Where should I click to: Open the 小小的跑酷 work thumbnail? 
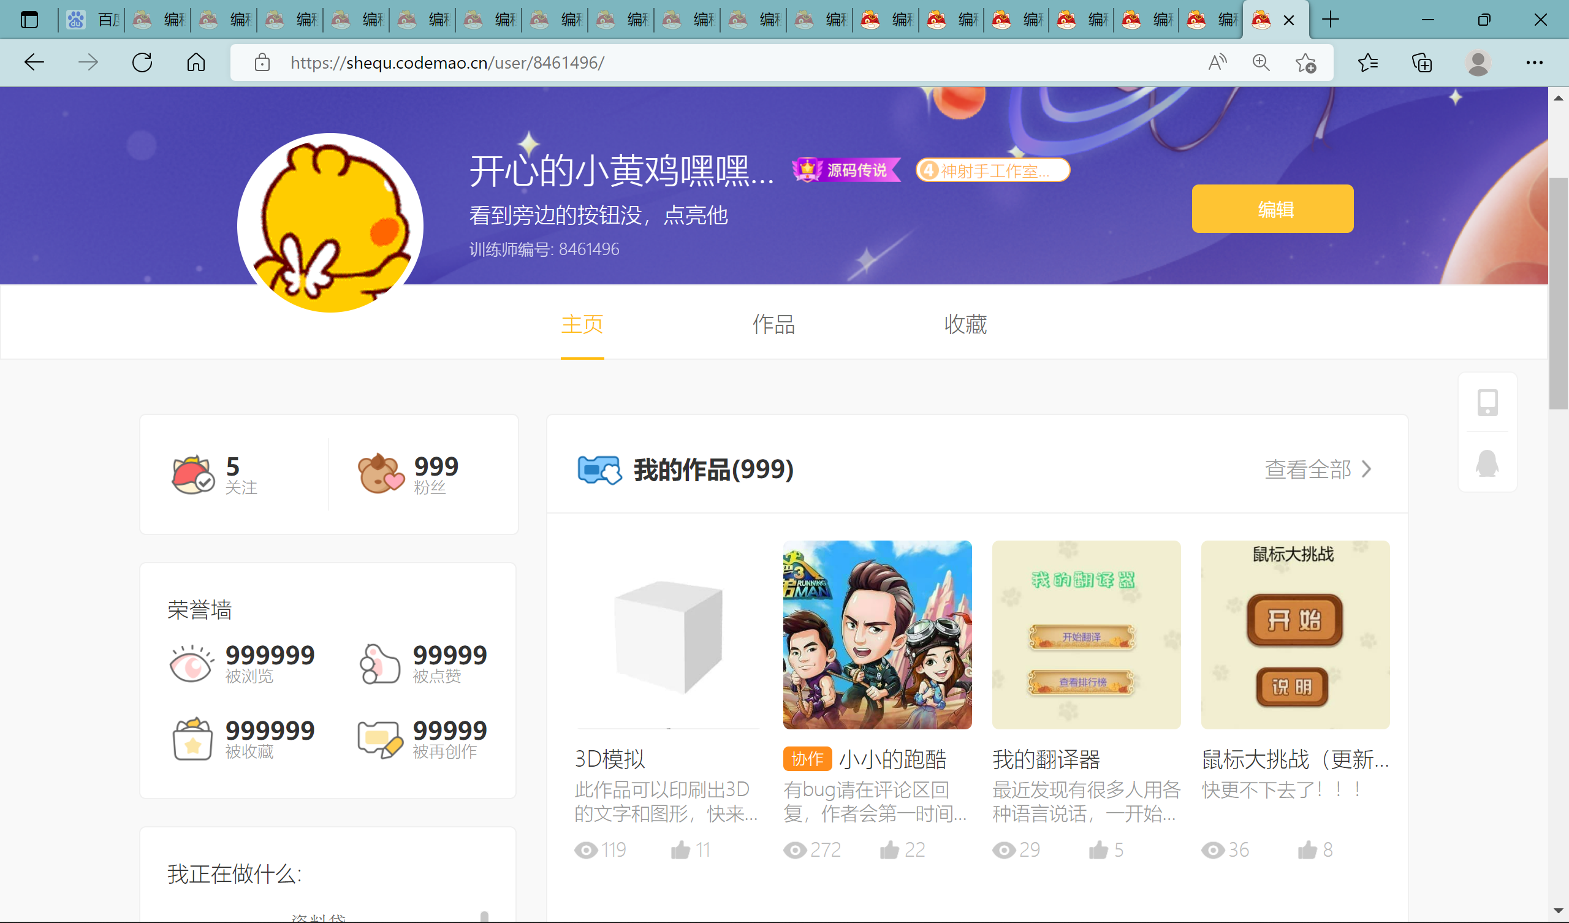pos(877,635)
